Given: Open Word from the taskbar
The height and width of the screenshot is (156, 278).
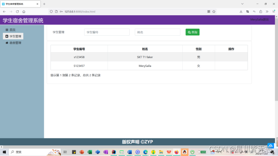Looking at the screenshot, I should pos(130,152).
